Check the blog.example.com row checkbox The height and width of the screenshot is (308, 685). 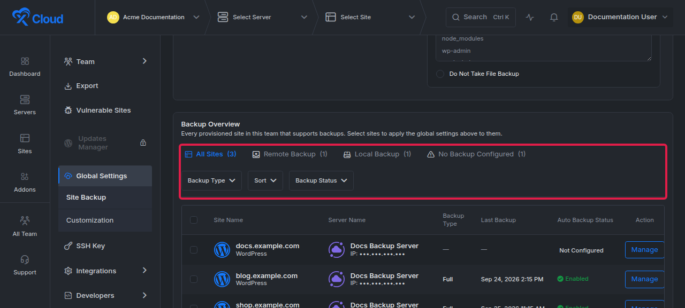[x=194, y=279]
